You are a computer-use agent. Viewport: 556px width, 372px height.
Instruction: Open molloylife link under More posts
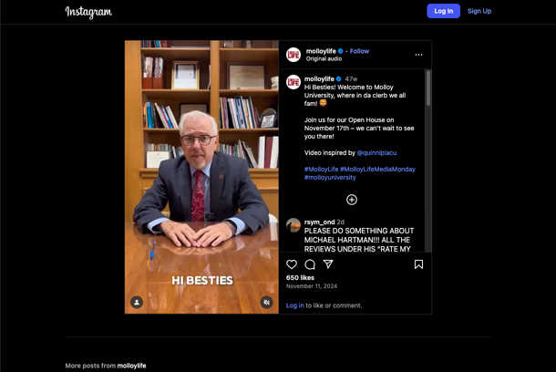(x=131, y=366)
